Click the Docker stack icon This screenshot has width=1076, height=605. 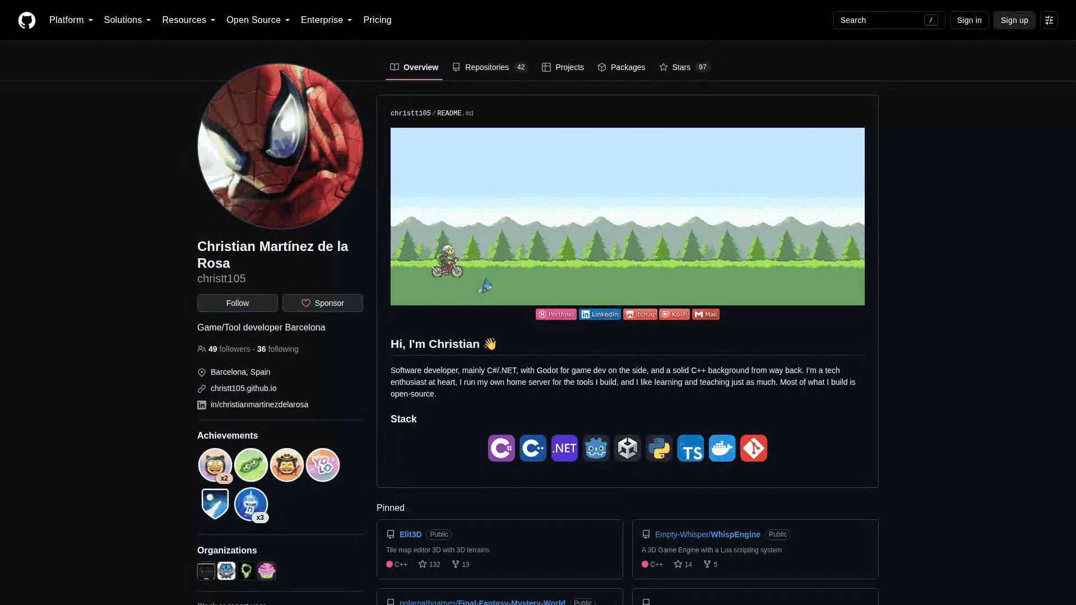click(722, 448)
